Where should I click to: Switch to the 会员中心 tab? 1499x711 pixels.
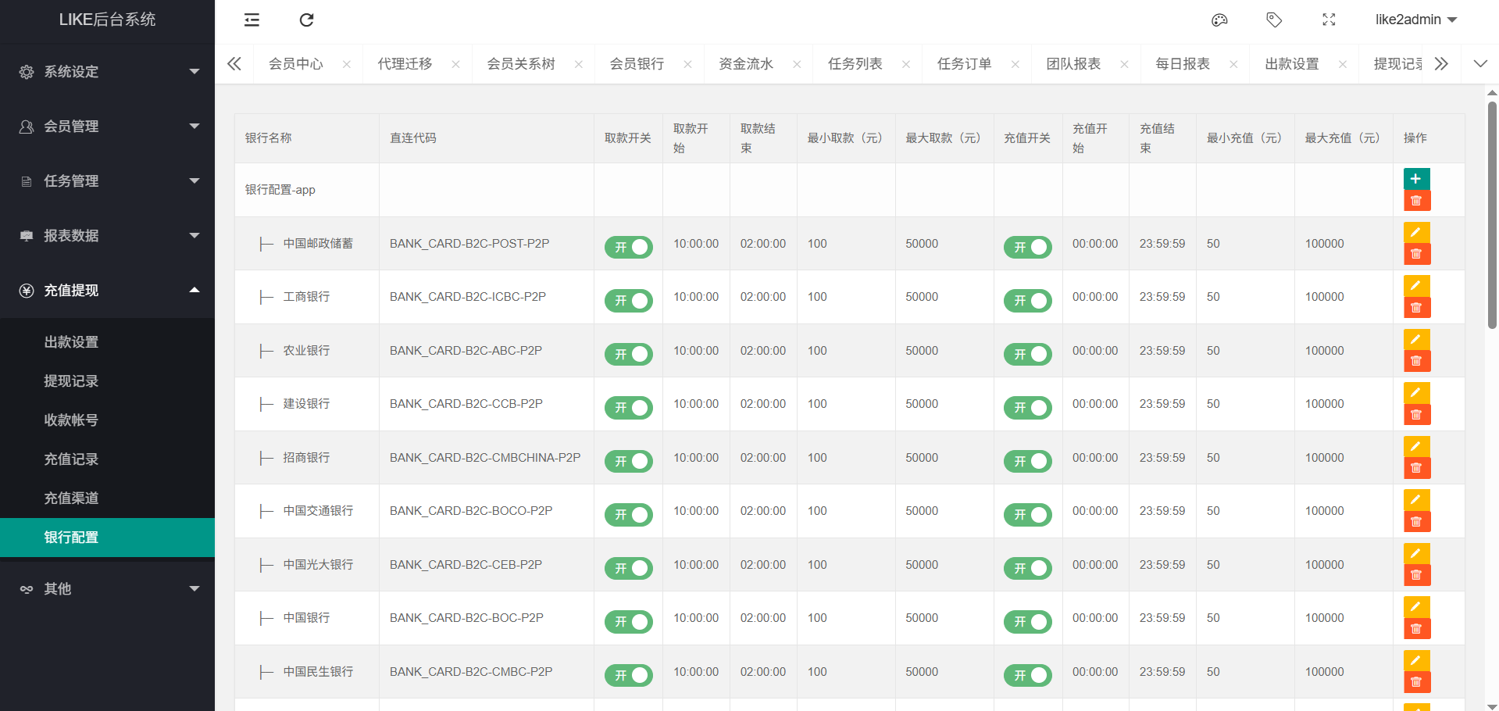click(x=296, y=64)
